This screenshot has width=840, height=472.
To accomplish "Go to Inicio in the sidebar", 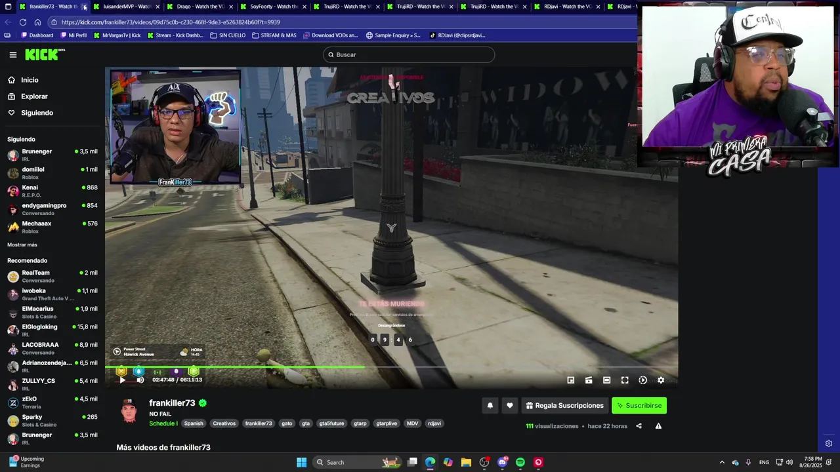I will (30, 80).
